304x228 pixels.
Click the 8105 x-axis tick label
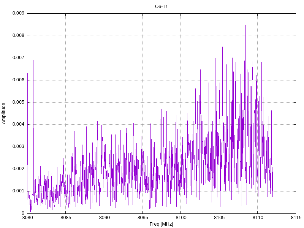click(219, 218)
